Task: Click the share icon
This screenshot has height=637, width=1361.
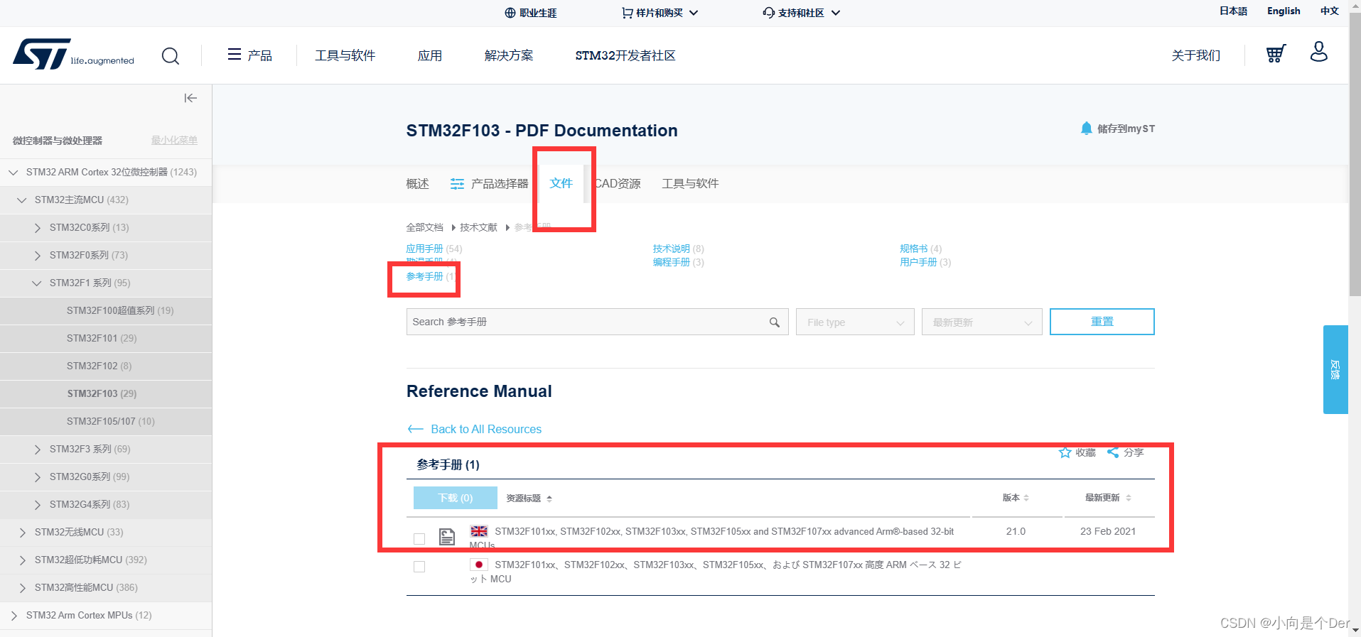Action: (1113, 452)
